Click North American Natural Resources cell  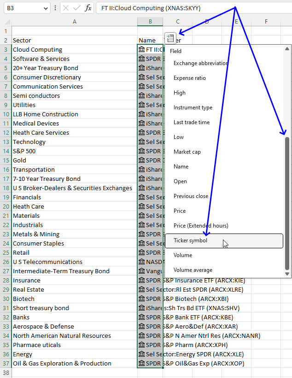click(74, 336)
